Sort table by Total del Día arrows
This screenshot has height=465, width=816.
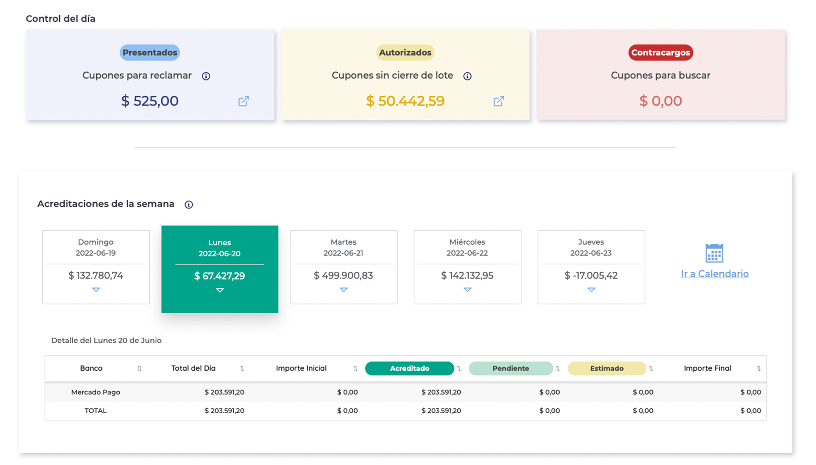(242, 368)
